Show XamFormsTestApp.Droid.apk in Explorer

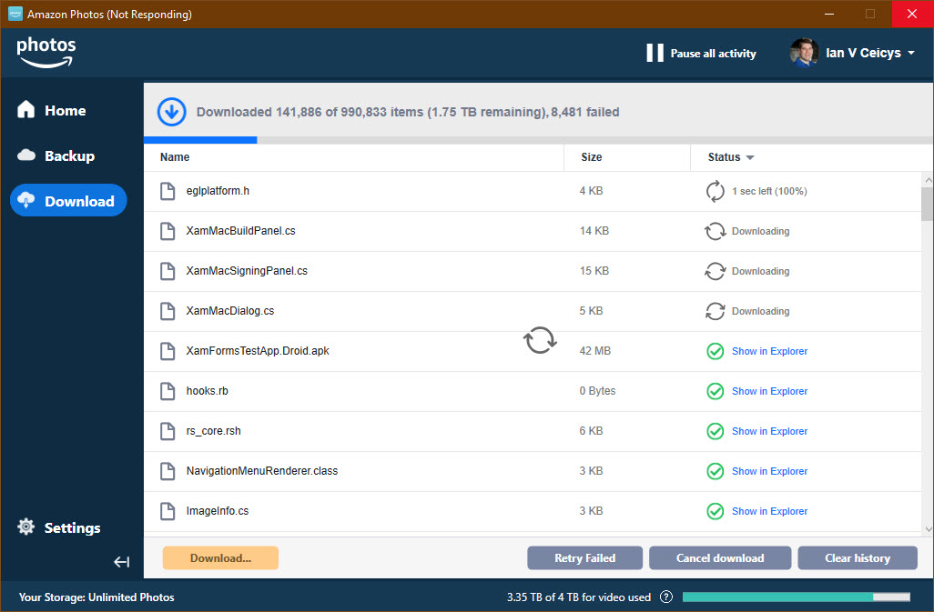[x=769, y=351]
